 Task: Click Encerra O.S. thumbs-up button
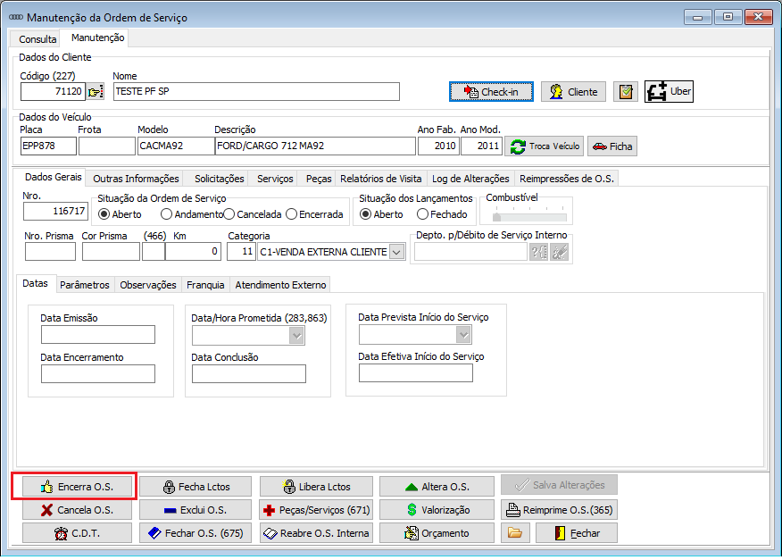tap(78, 487)
